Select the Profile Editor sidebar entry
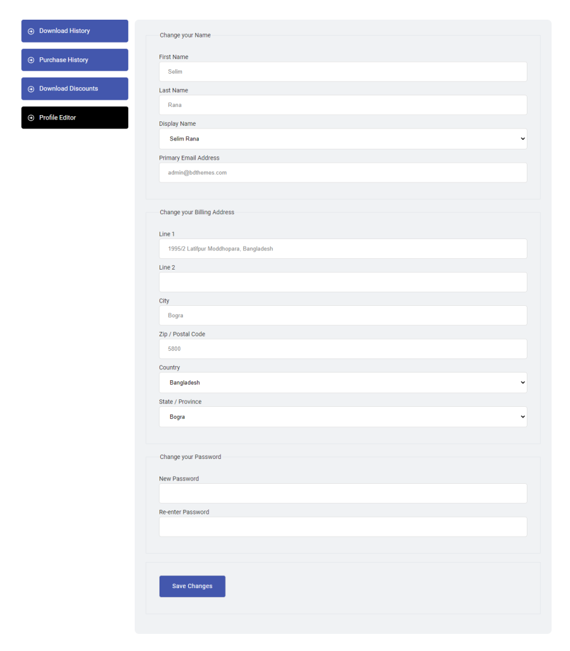The image size is (570, 651). (74, 118)
